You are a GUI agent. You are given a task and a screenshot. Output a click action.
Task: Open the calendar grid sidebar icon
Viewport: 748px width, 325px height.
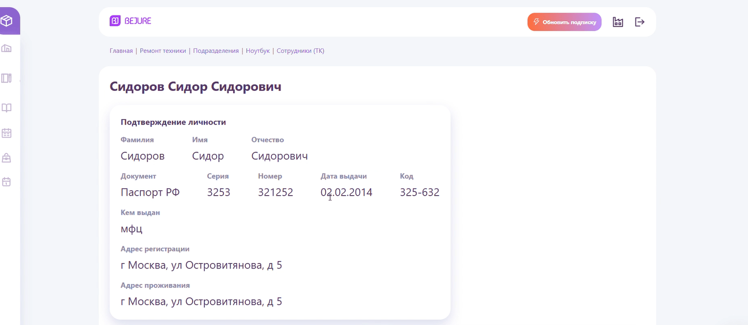[6, 133]
